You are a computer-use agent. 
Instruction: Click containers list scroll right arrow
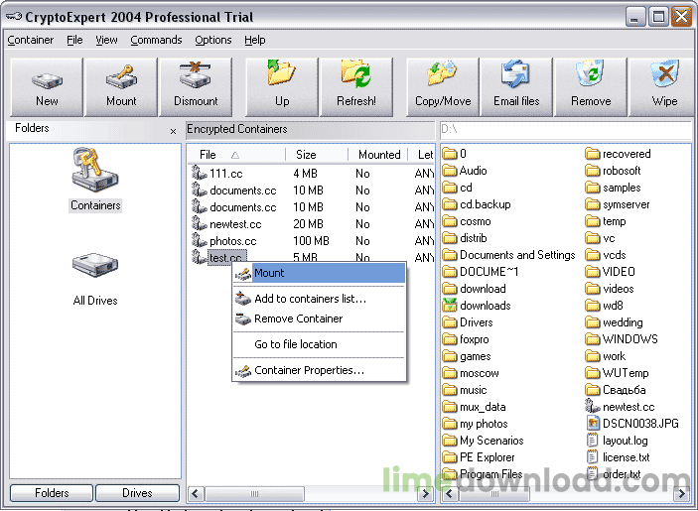(x=426, y=494)
